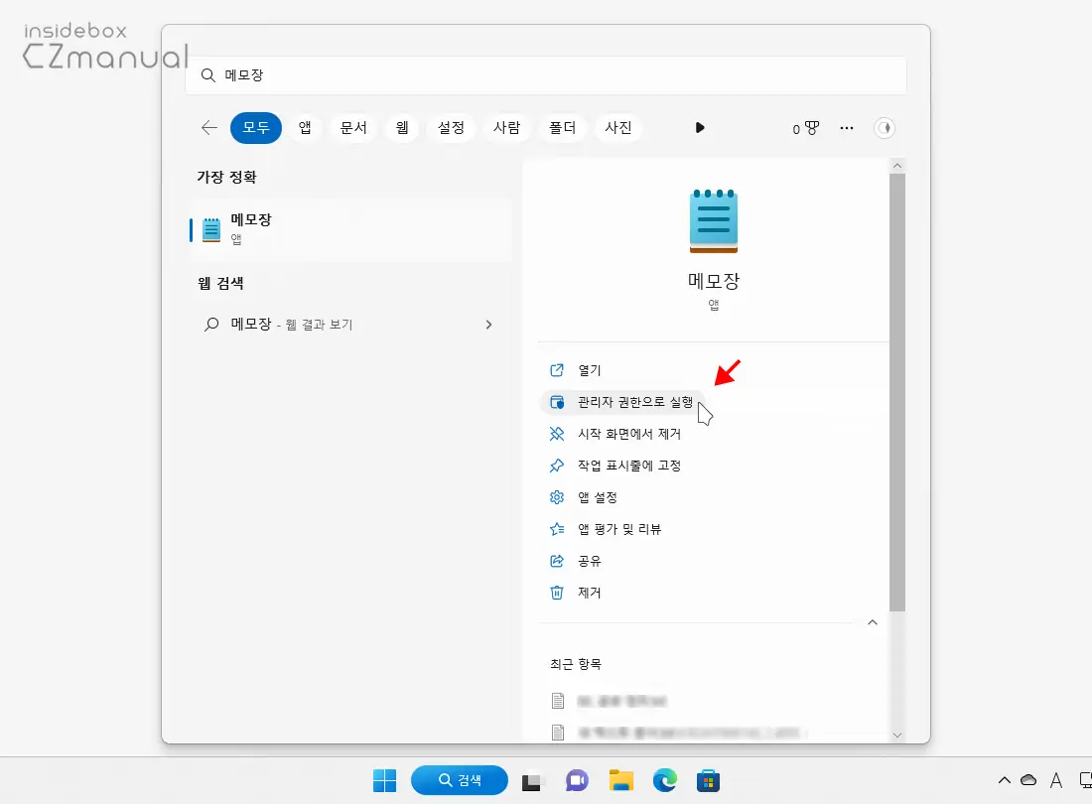Click the search status circle icon

(886, 127)
